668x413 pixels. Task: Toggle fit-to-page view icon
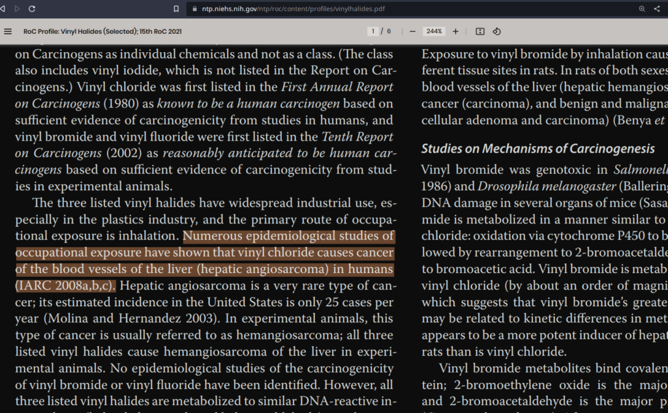point(479,31)
